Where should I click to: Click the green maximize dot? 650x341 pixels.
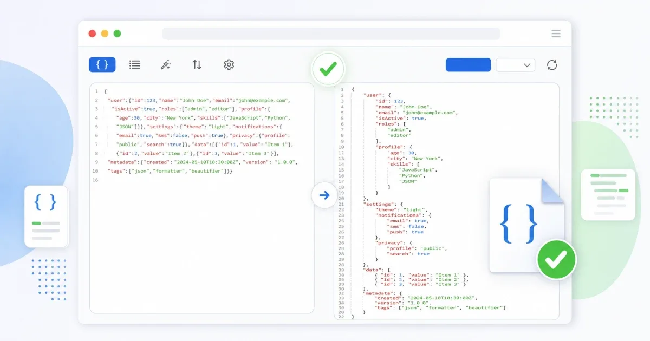tap(117, 34)
